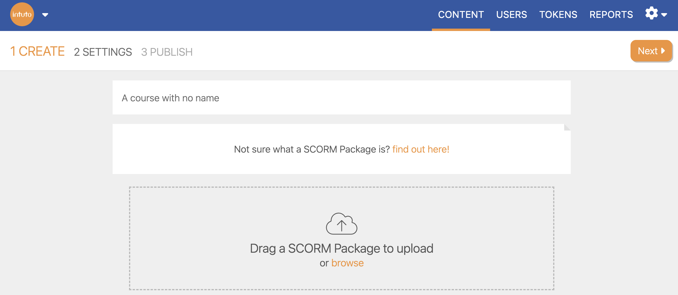This screenshot has width=678, height=295.
Task: Select the 1 CREATE step
Action: [x=37, y=51]
